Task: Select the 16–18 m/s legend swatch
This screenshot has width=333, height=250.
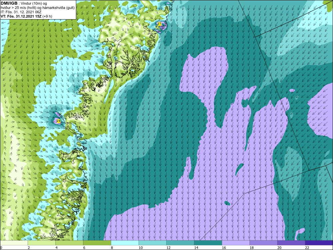Action: click(236, 243)
